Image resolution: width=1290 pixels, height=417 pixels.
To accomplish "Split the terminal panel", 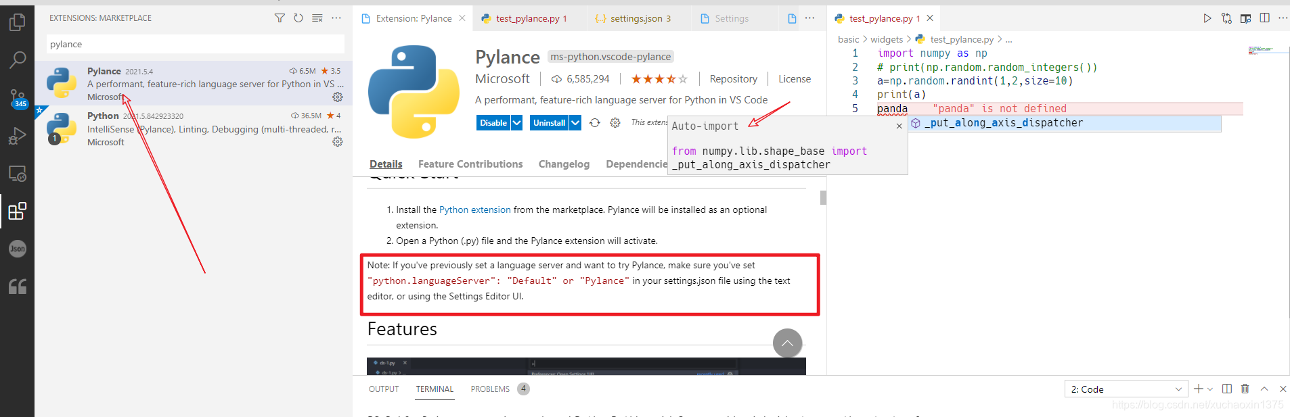I will (x=1227, y=389).
